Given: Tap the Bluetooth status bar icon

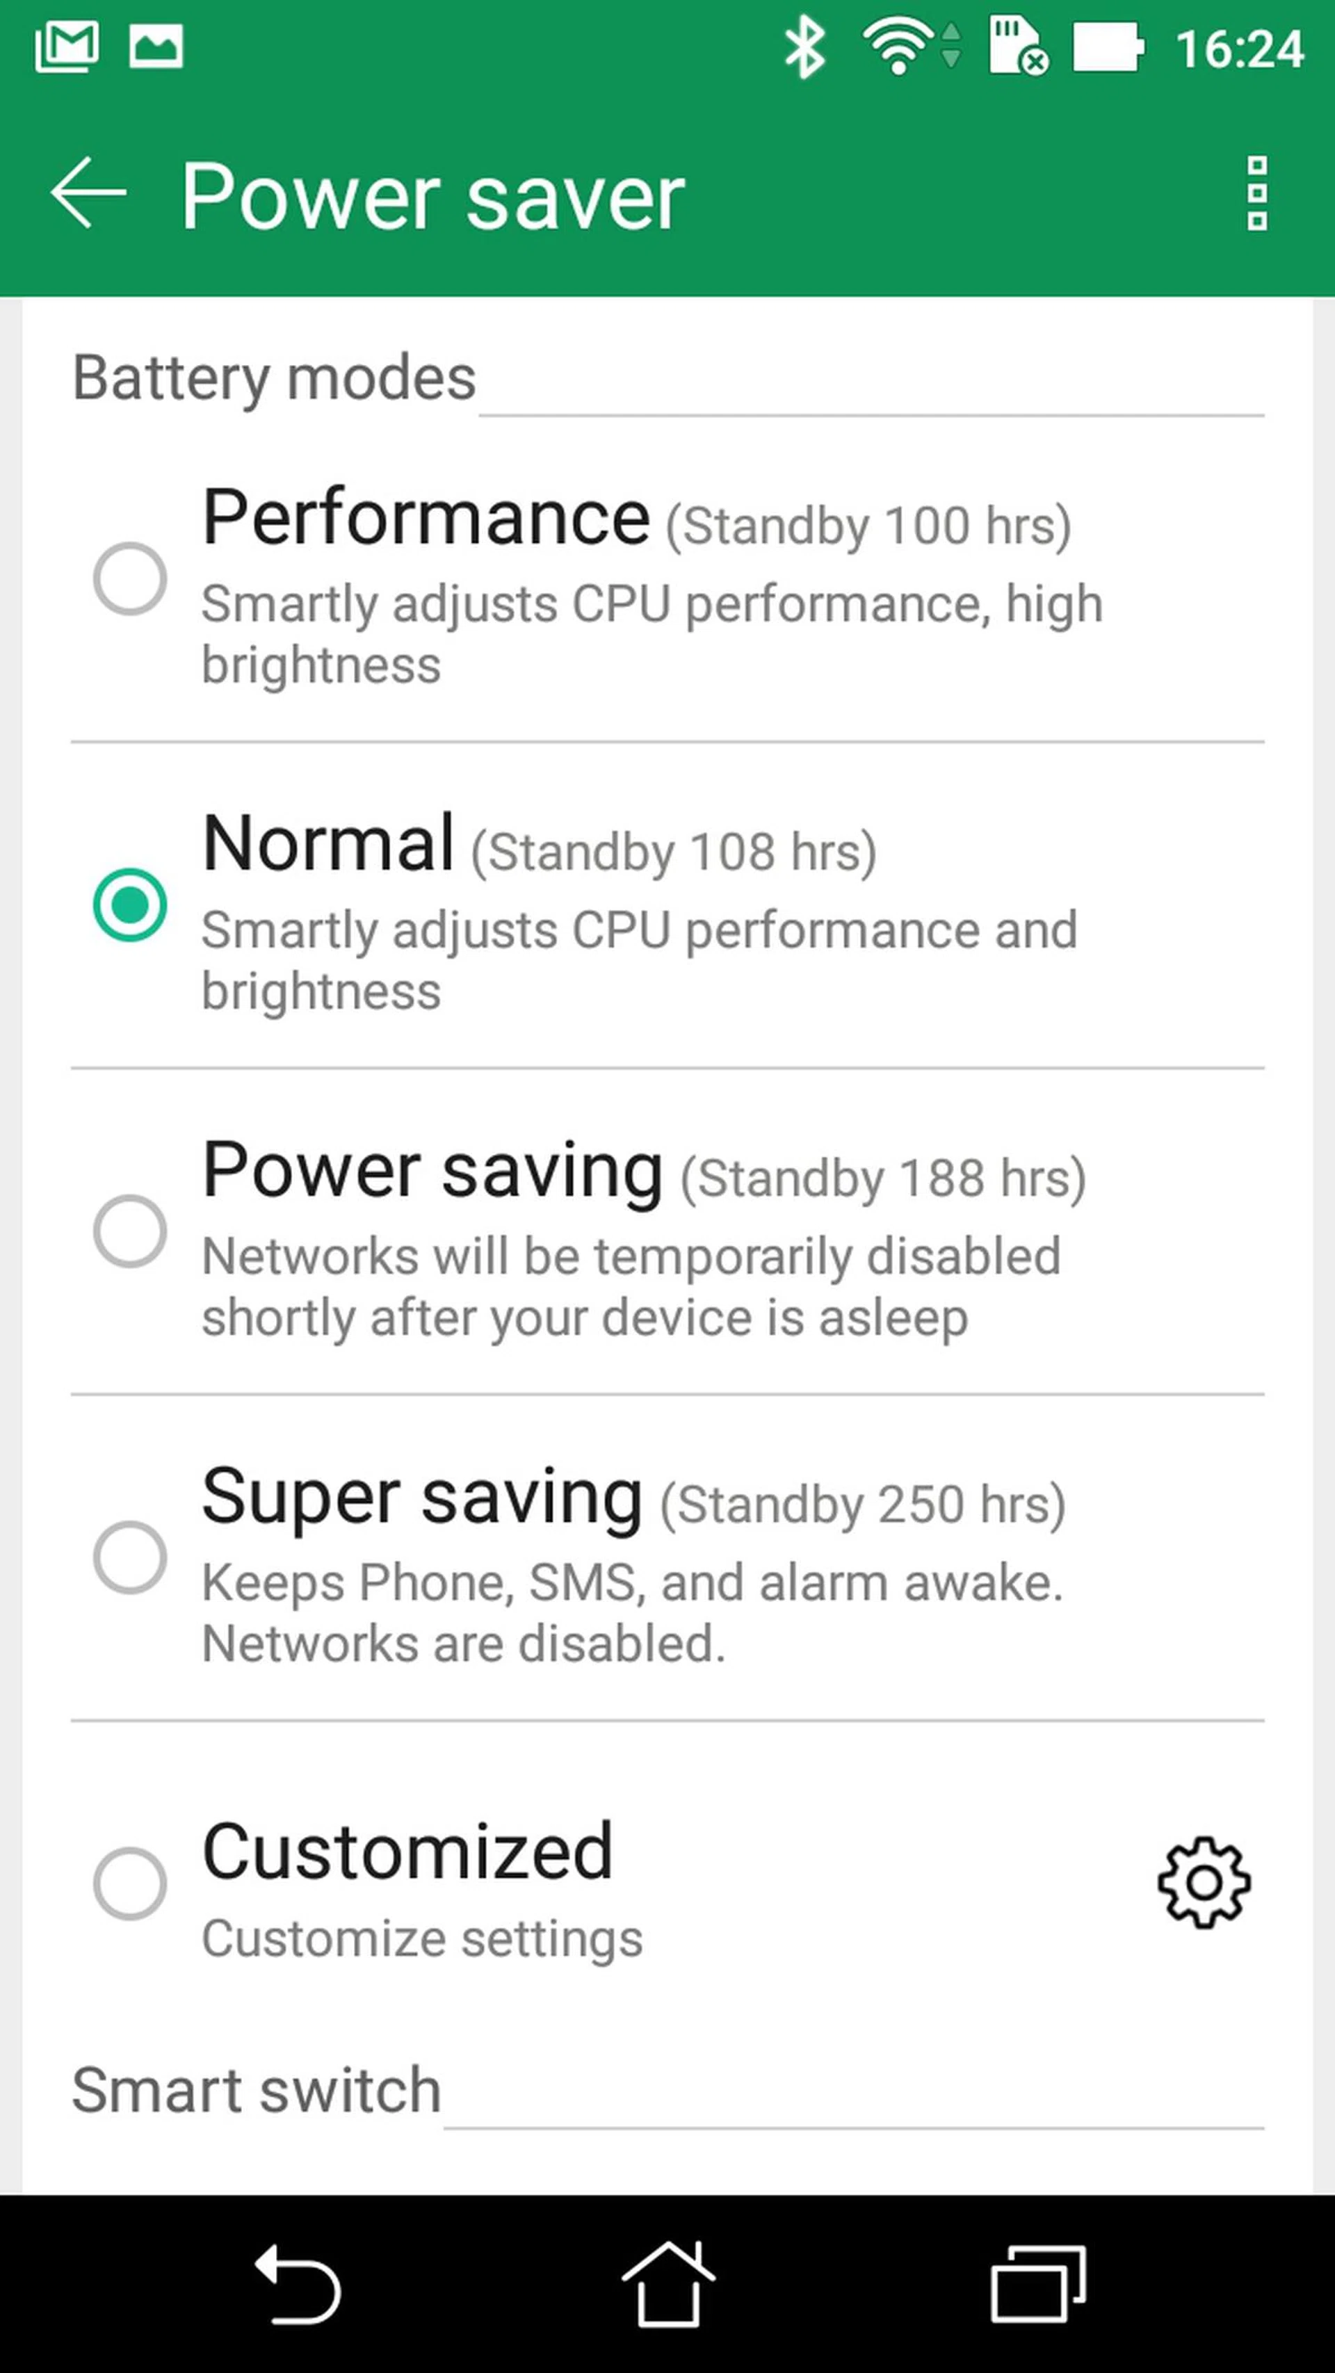Looking at the screenshot, I should [x=804, y=47].
